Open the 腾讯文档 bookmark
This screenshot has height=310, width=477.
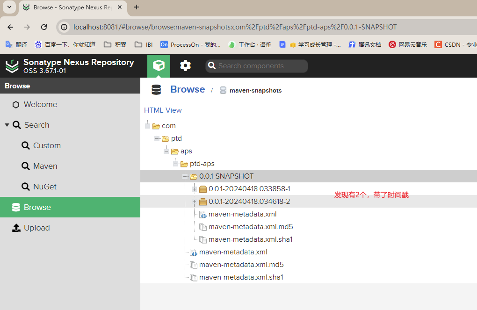click(365, 45)
